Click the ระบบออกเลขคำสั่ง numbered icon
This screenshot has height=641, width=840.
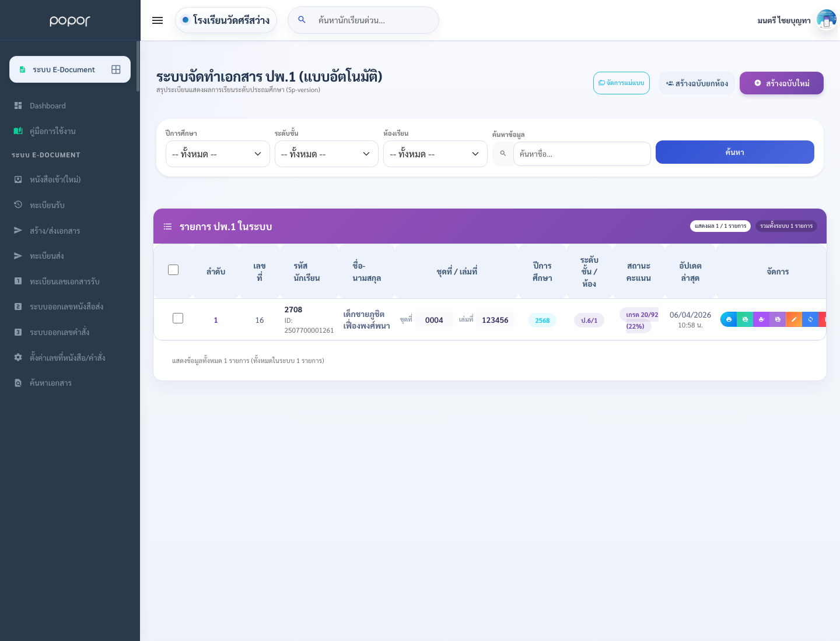(x=18, y=332)
